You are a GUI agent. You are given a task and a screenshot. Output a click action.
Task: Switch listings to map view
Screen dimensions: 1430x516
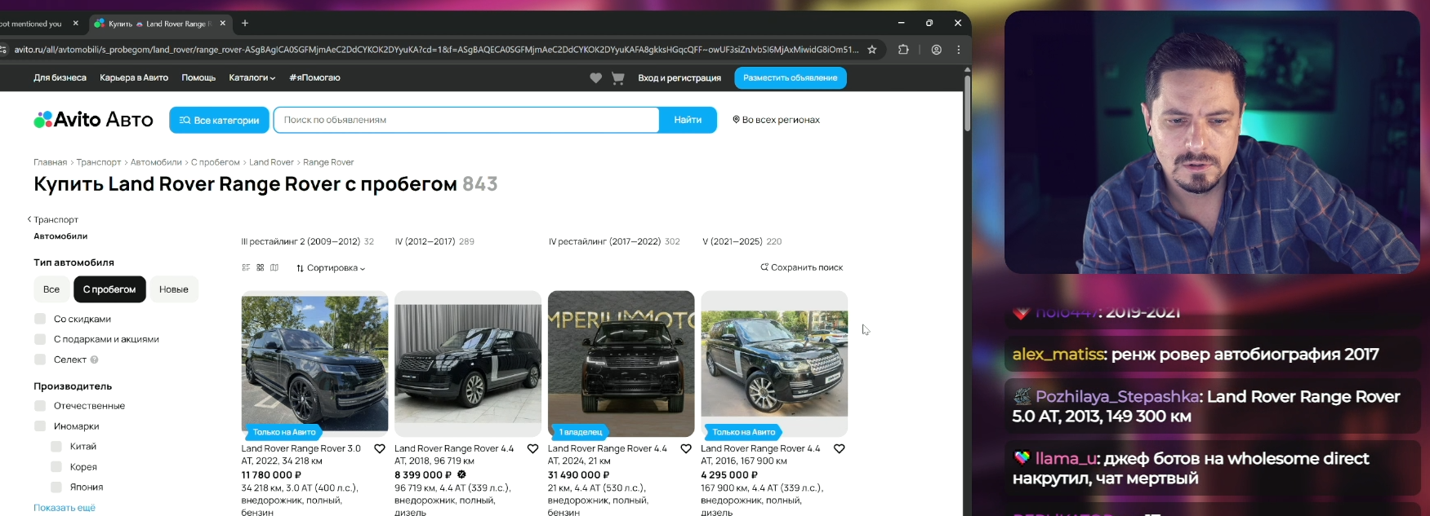coord(274,267)
